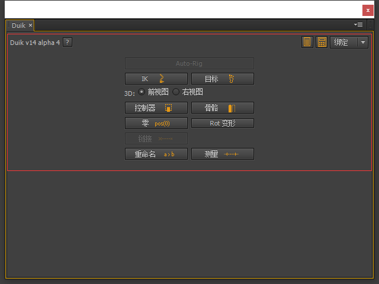Create bones with 骨骼 button

pyautogui.click(x=223, y=108)
